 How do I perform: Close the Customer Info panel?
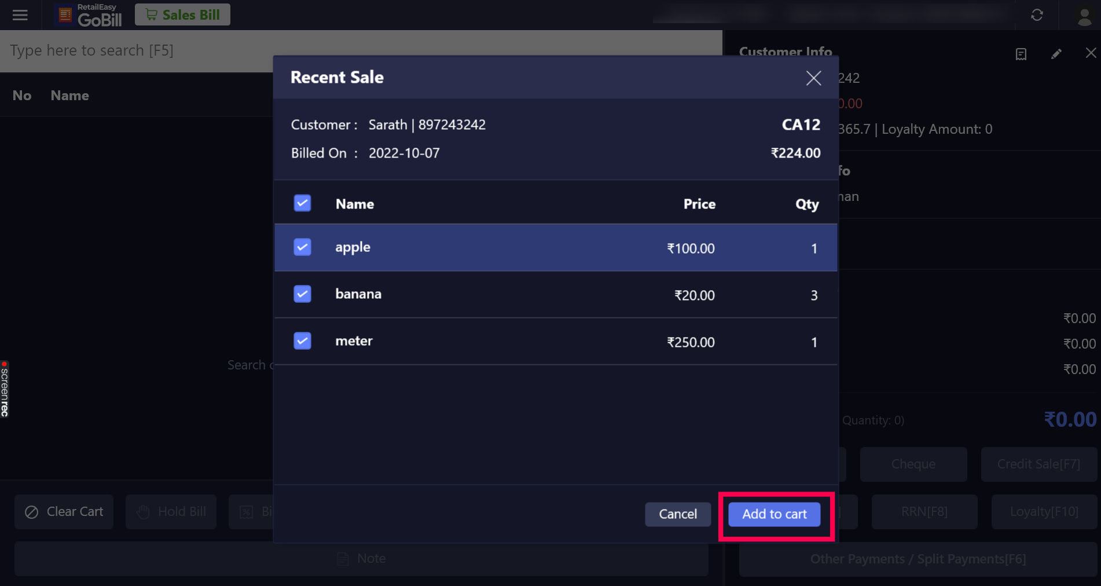(1091, 53)
